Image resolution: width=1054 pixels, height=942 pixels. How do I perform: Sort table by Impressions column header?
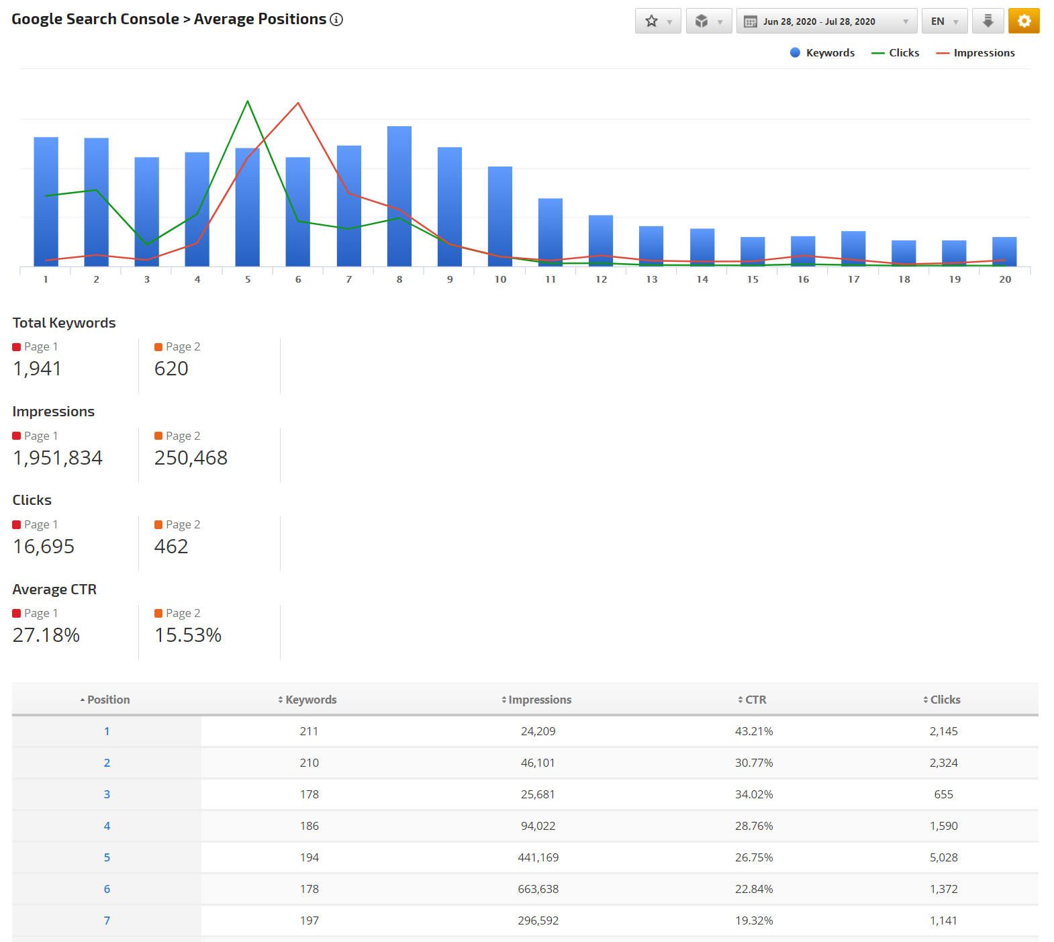point(539,700)
